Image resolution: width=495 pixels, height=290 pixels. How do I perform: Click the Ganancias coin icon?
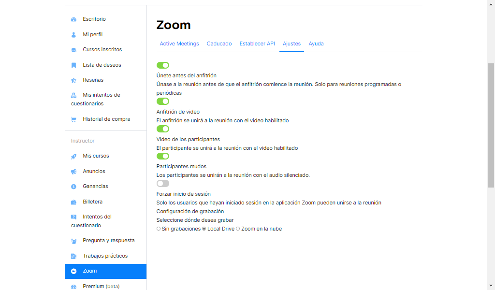click(73, 187)
